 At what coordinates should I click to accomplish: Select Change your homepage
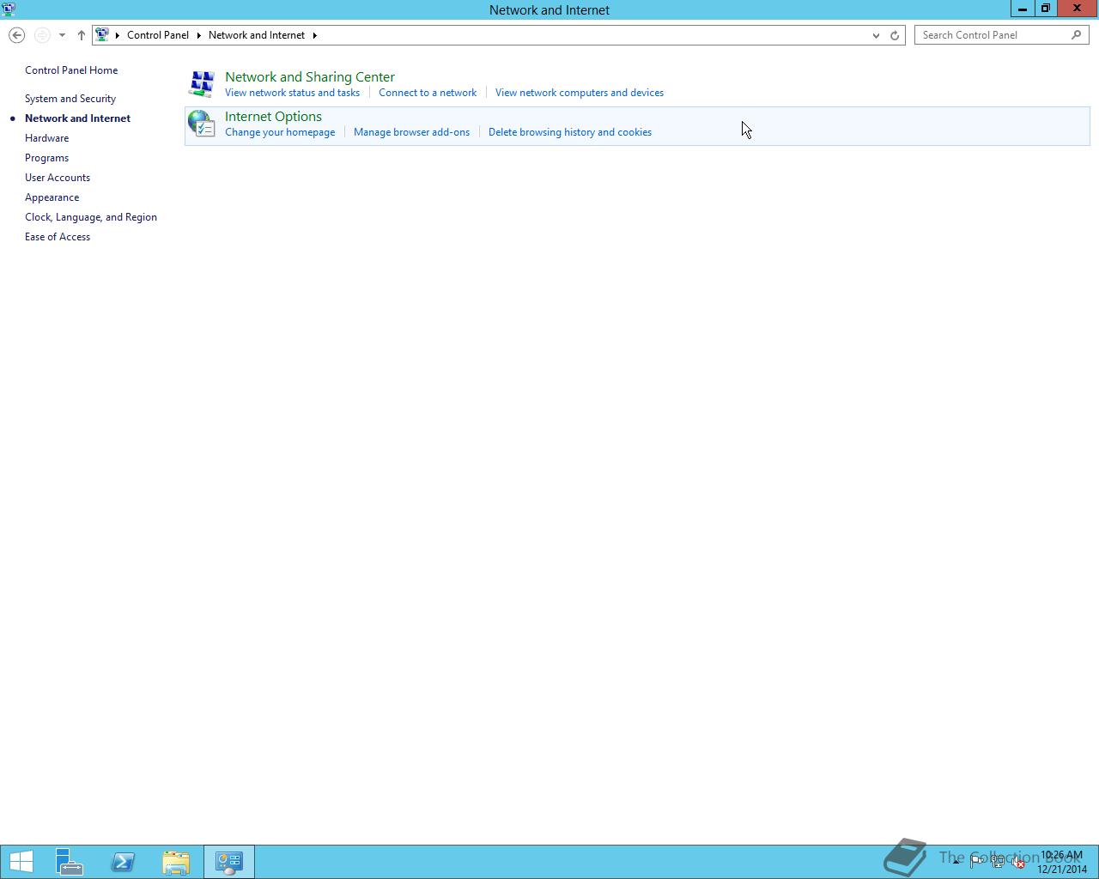280,132
